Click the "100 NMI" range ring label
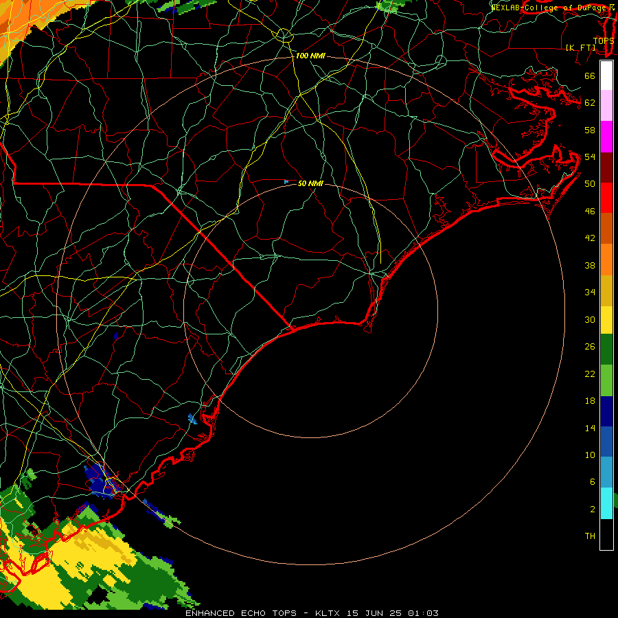 (x=310, y=56)
